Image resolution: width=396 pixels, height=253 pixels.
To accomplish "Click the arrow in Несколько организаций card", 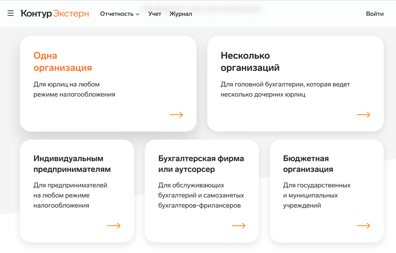I will coord(363,115).
